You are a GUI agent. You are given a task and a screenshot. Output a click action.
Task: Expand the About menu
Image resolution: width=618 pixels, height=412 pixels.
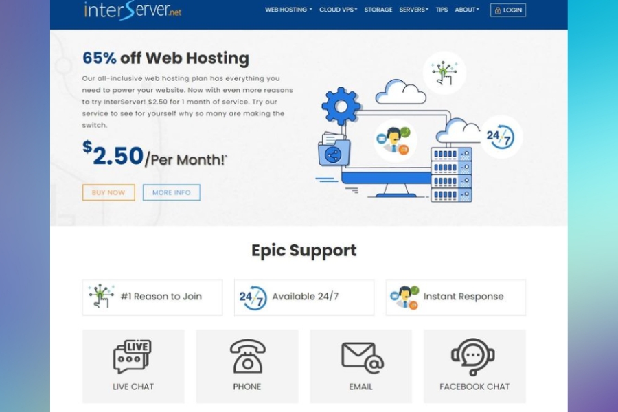467,10
